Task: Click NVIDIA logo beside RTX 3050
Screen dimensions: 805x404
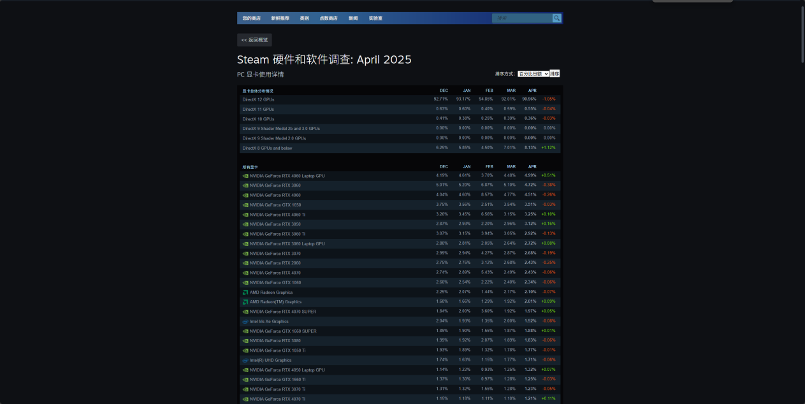Action: click(245, 224)
